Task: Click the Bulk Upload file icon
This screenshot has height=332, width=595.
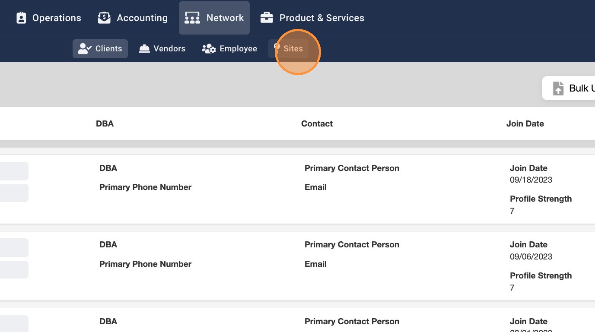Action: tap(558, 88)
